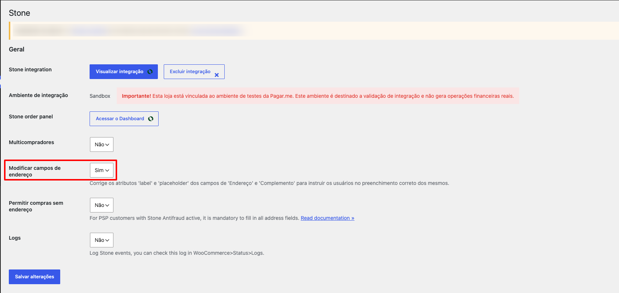Screen dimensions: 619x293
Task: Click the Geral section heading
Action: (x=17, y=49)
